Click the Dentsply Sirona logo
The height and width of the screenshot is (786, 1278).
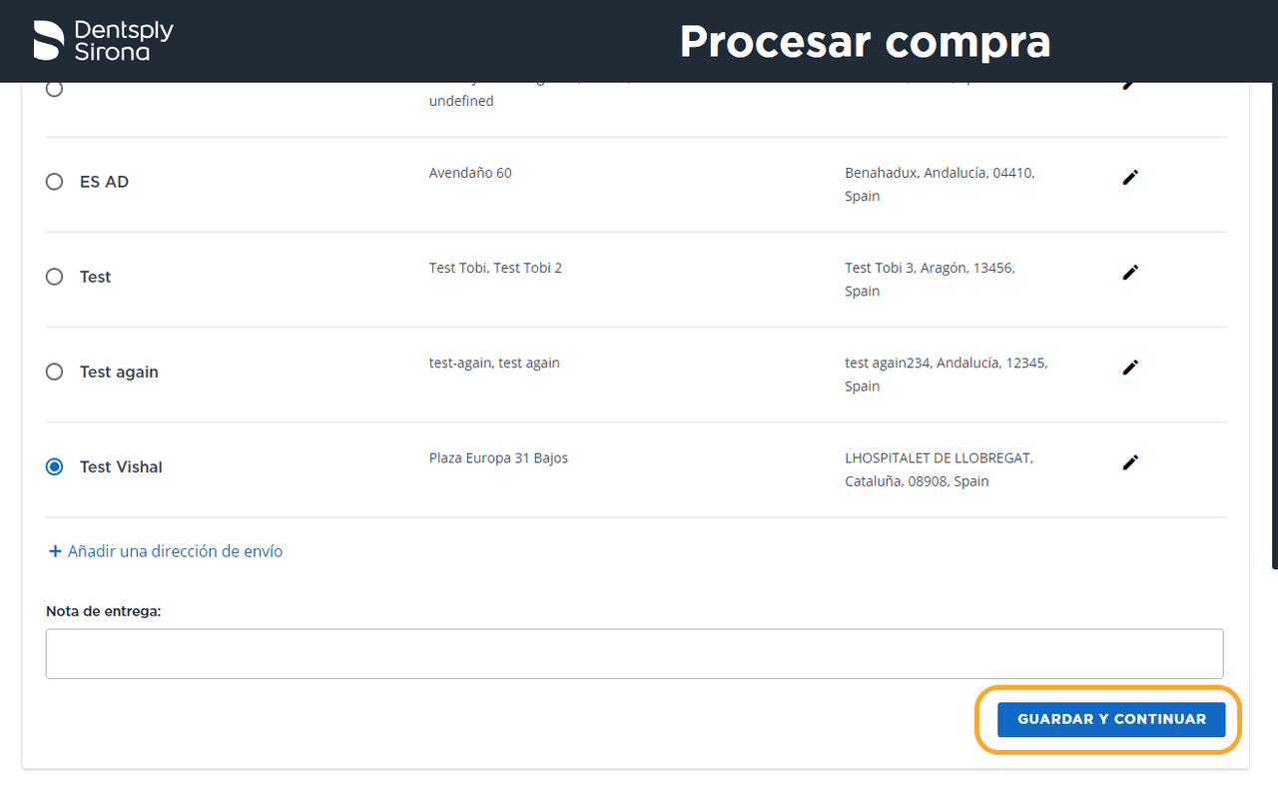point(103,41)
